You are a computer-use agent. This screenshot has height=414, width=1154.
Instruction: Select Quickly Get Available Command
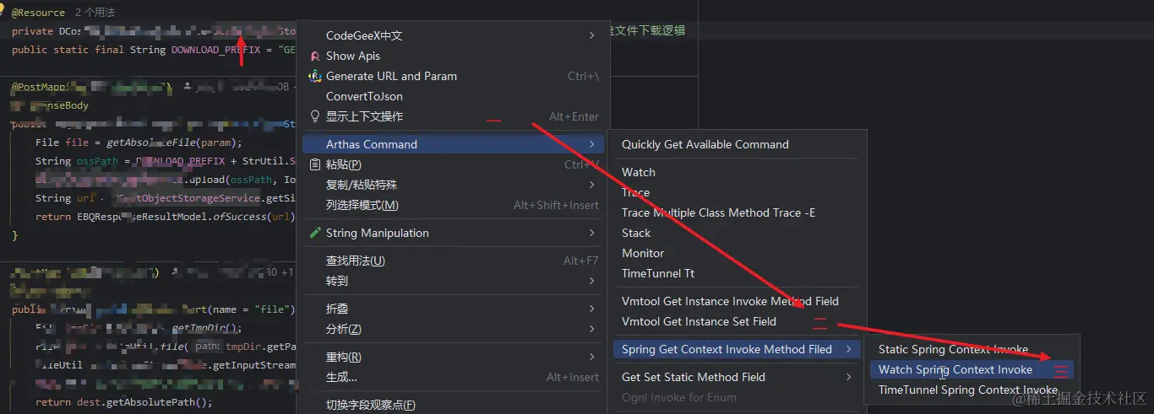(705, 144)
